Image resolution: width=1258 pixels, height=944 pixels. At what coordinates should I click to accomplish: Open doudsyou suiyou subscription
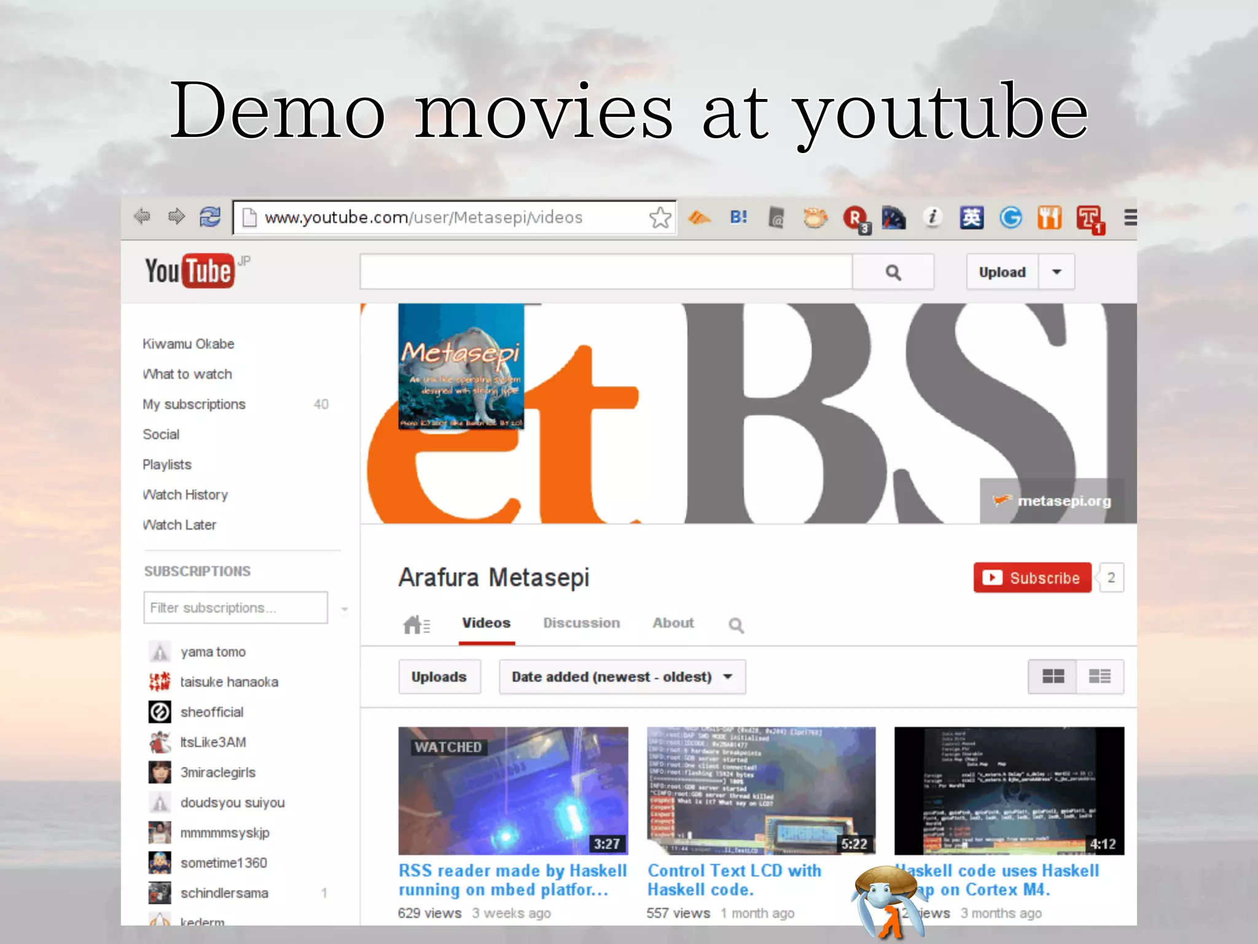point(232,802)
